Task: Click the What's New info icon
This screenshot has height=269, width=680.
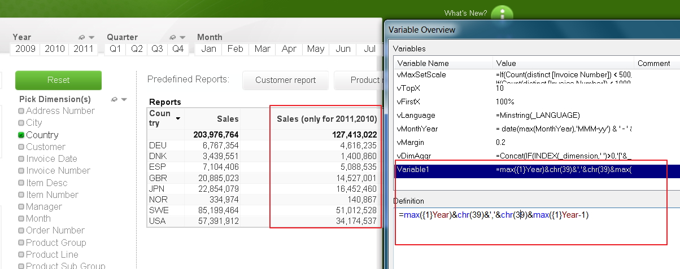Action: click(502, 13)
